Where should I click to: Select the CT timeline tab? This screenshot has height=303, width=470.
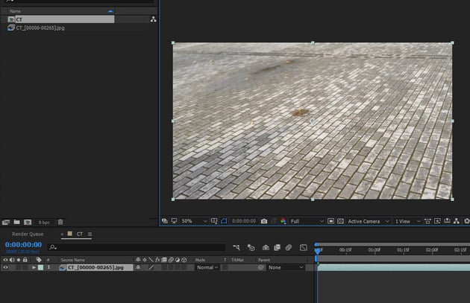coord(79,234)
